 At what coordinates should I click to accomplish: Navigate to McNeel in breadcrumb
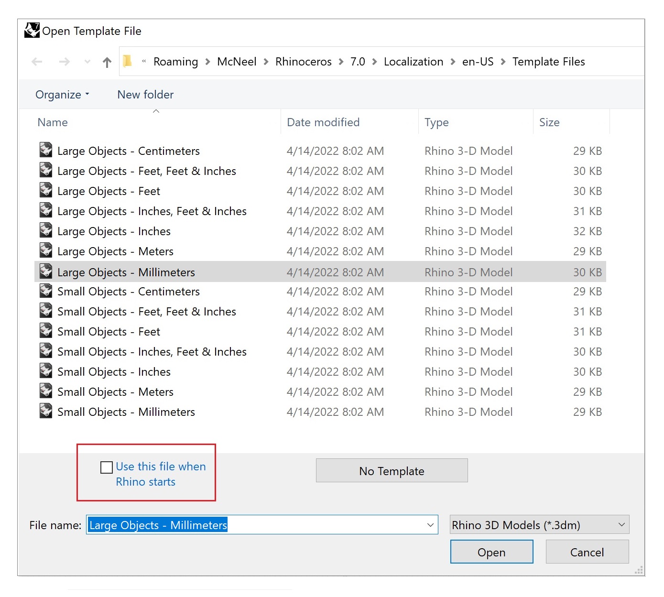[237, 62]
